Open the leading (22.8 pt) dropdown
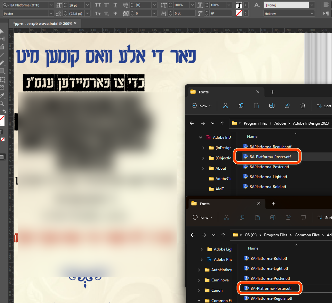 (88, 13)
